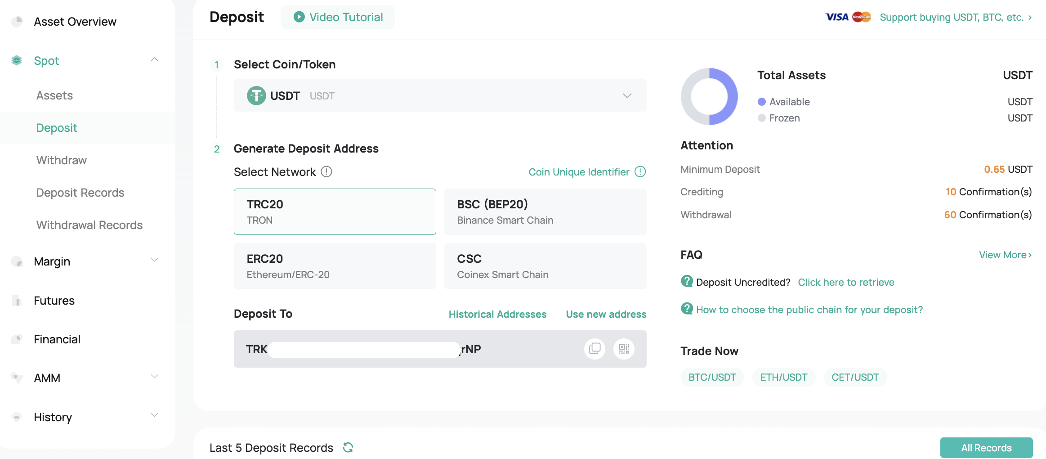Open the BTC/USDT trading pair
Image resolution: width=1046 pixels, height=459 pixels.
tap(712, 377)
